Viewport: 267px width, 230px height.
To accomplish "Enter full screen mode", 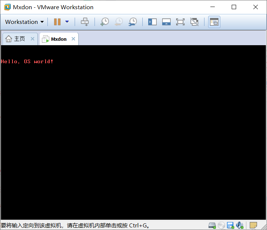I will [x=180, y=22].
